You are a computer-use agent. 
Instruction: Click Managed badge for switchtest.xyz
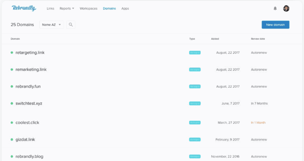pyautogui.click(x=195, y=103)
